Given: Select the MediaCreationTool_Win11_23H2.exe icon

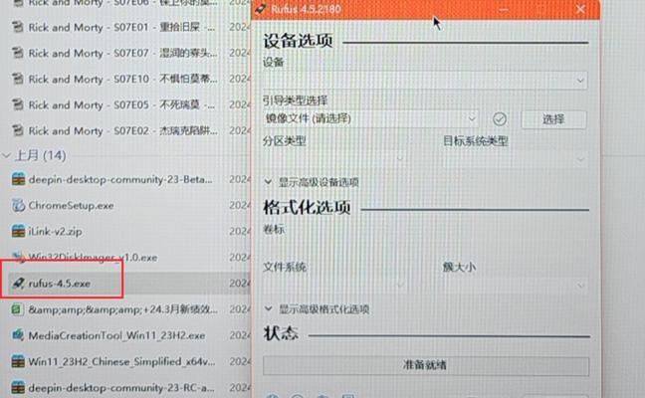Looking at the screenshot, I should pos(18,335).
